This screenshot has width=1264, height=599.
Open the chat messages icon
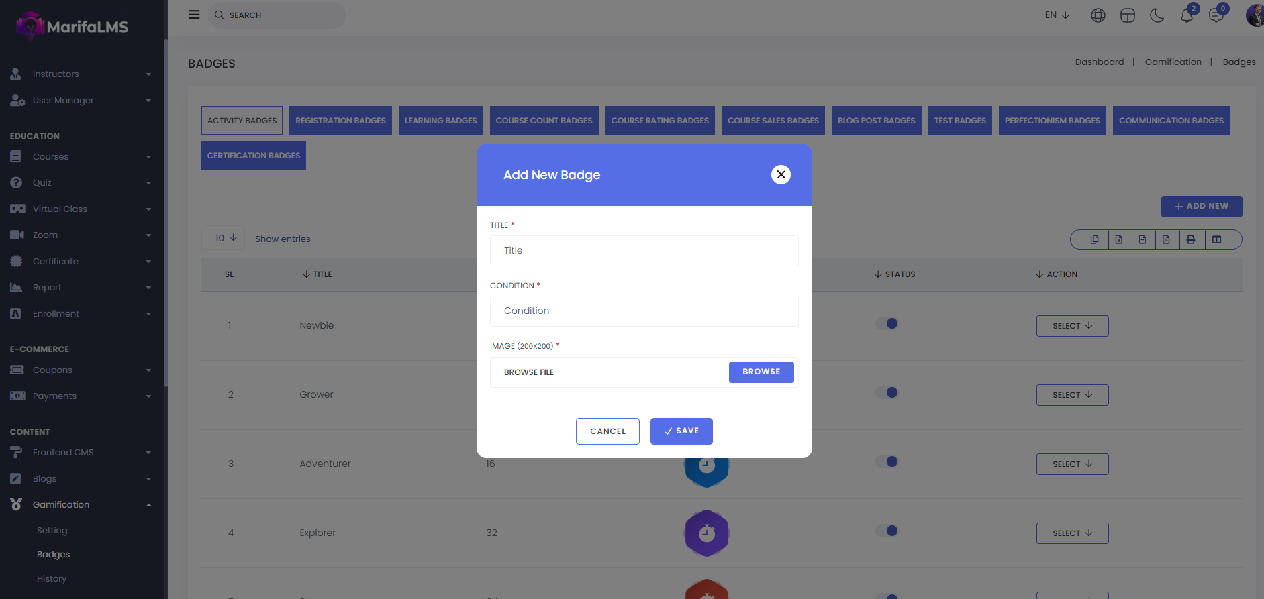tap(1216, 15)
